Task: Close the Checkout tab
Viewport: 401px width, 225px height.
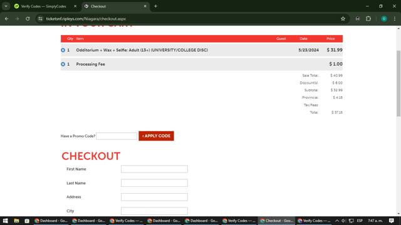Action: pos(145,6)
